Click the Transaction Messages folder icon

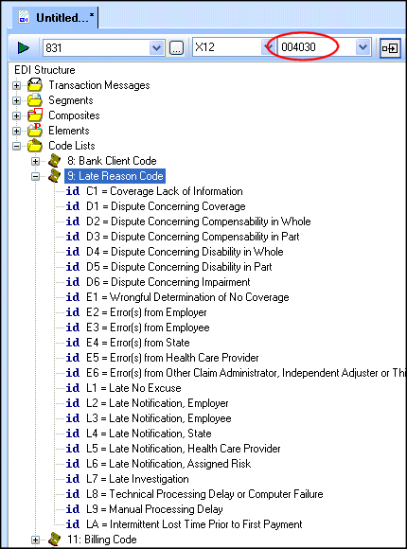[35, 85]
